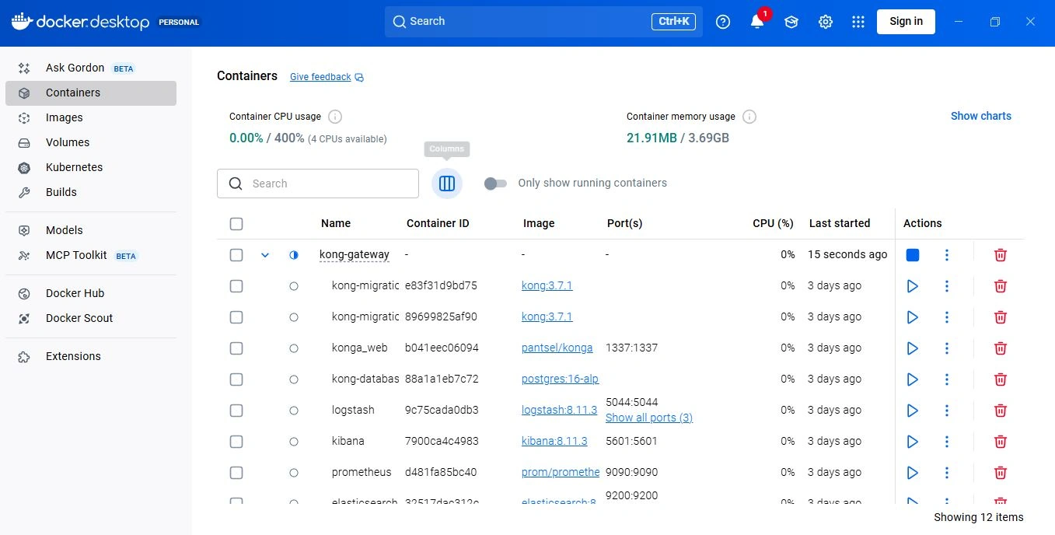Go to Volumes in sidebar

click(x=91, y=142)
